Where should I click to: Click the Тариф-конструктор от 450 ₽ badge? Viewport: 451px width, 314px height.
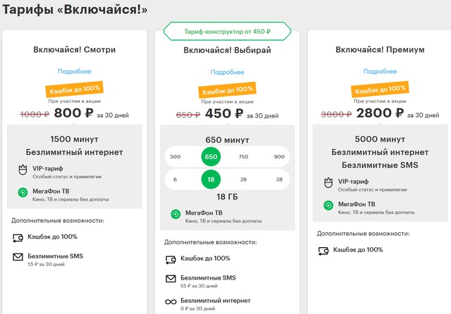[x=227, y=31]
